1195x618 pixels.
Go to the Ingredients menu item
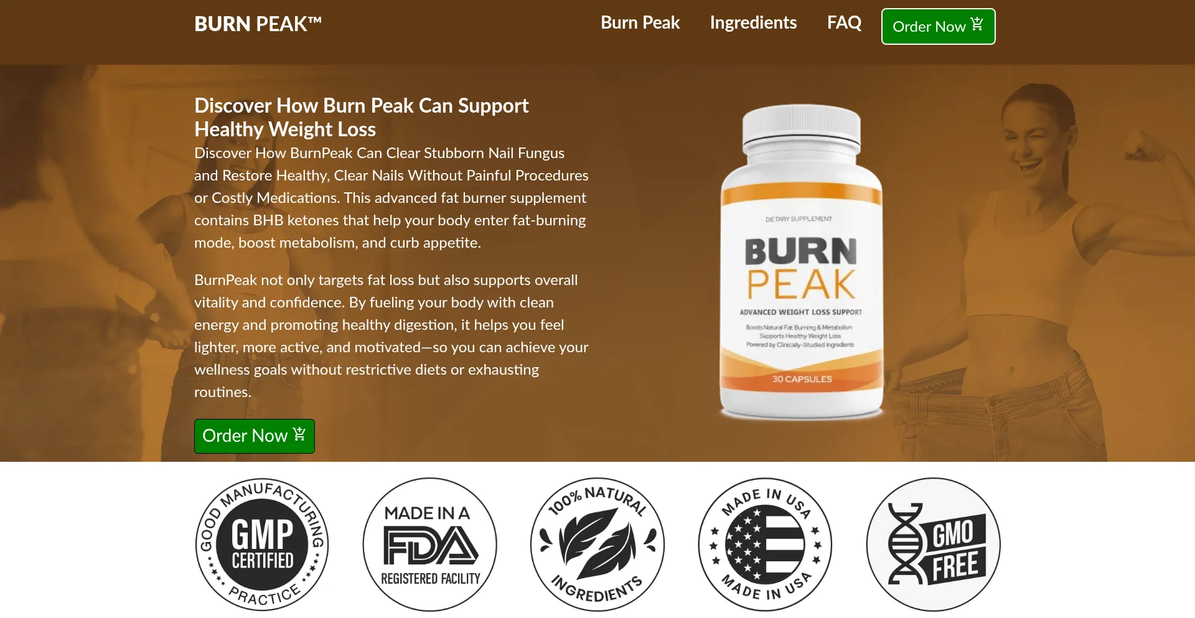(x=753, y=22)
